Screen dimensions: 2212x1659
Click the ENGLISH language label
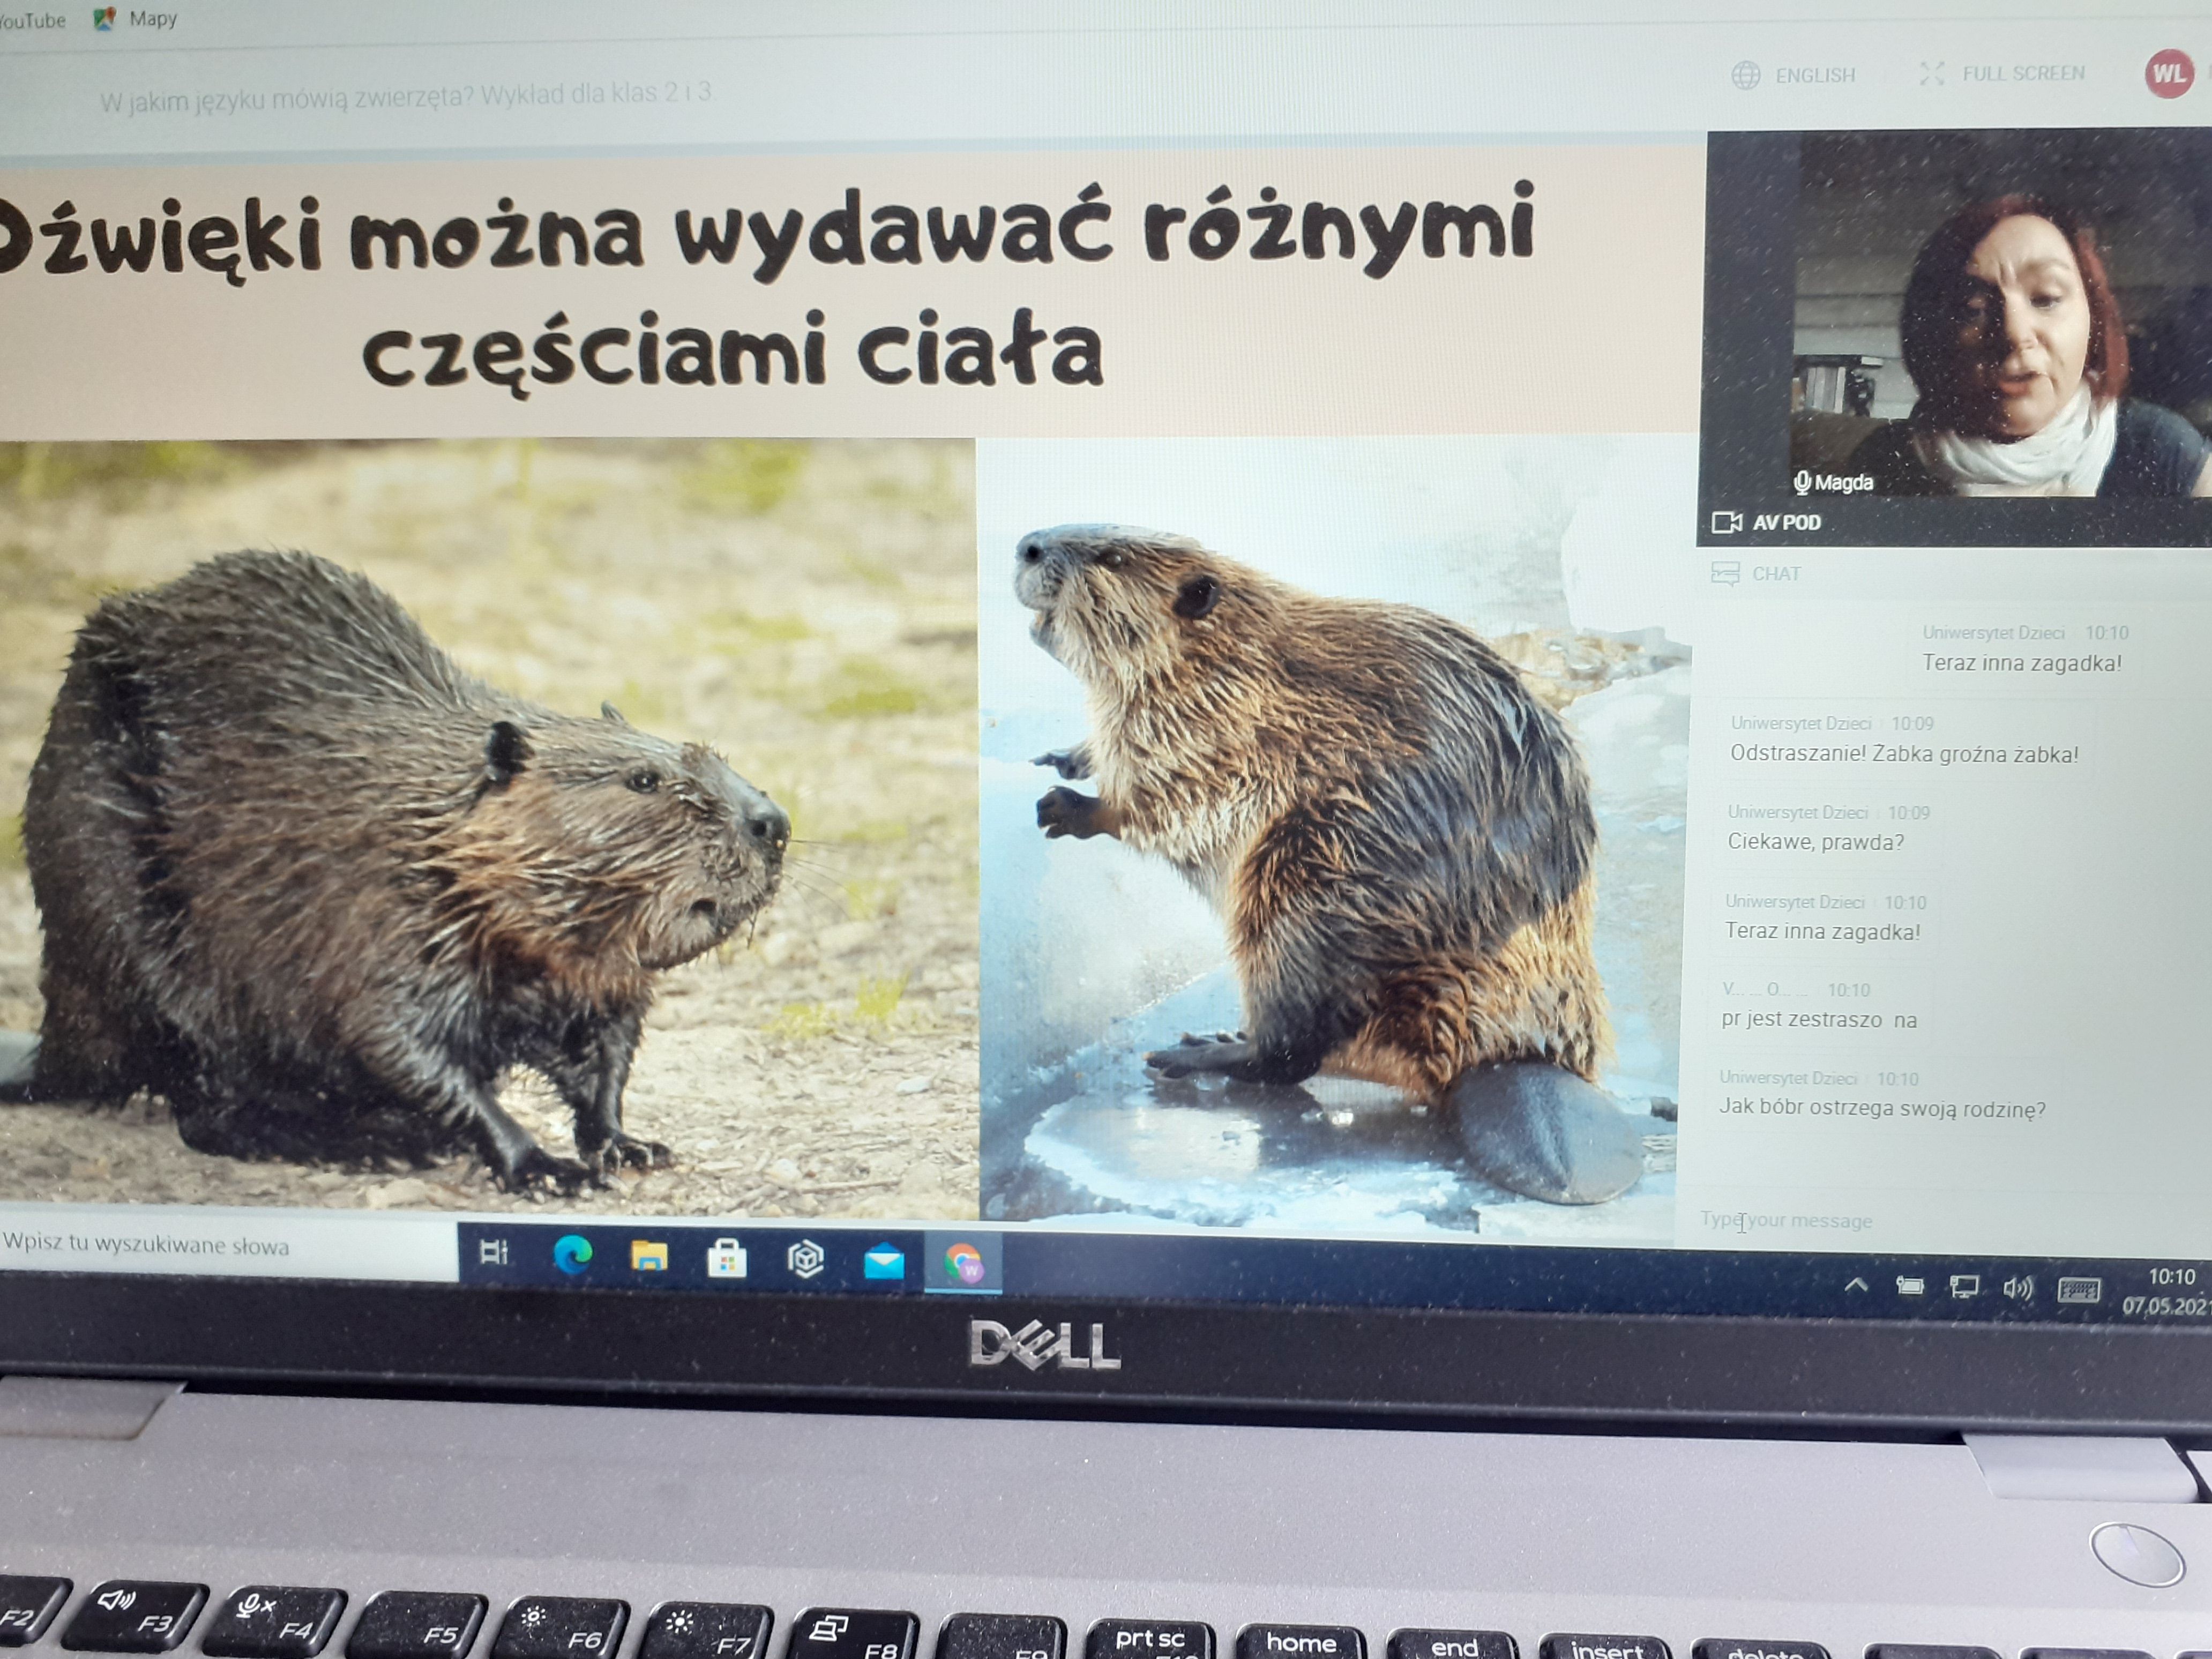coord(1815,75)
